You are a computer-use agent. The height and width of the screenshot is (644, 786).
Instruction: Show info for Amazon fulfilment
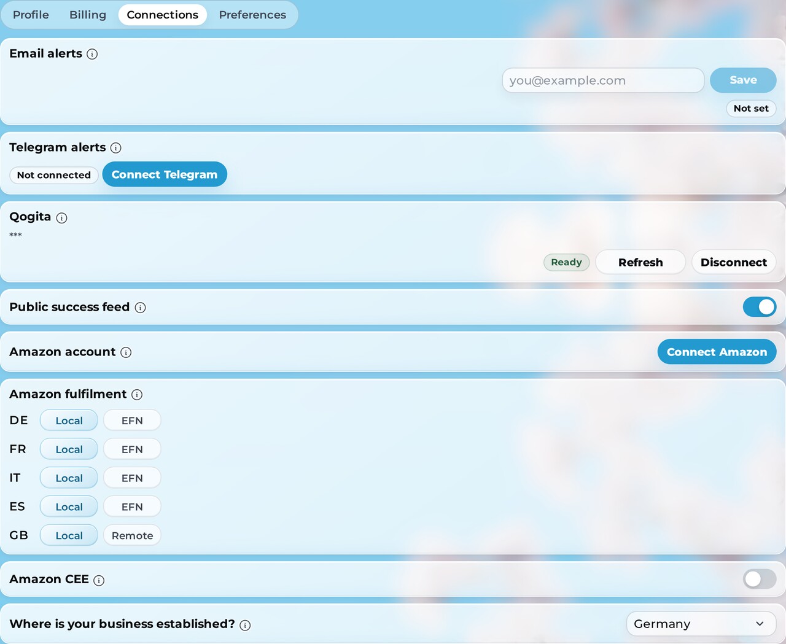pyautogui.click(x=137, y=395)
